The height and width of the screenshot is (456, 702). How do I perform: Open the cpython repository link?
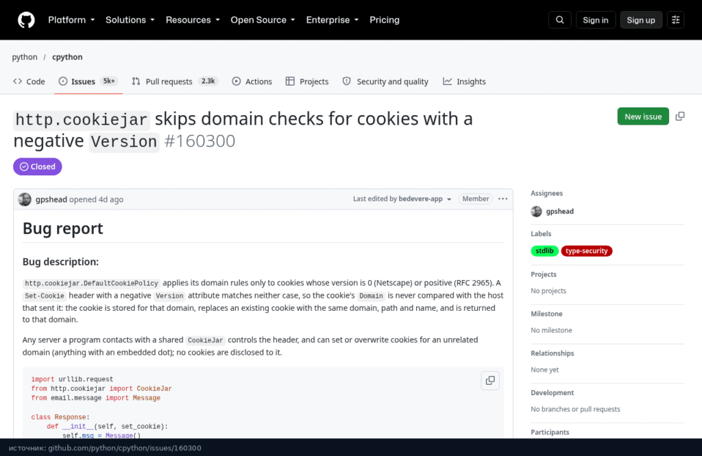click(67, 57)
